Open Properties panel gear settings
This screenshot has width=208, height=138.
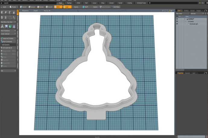(x=206, y=73)
